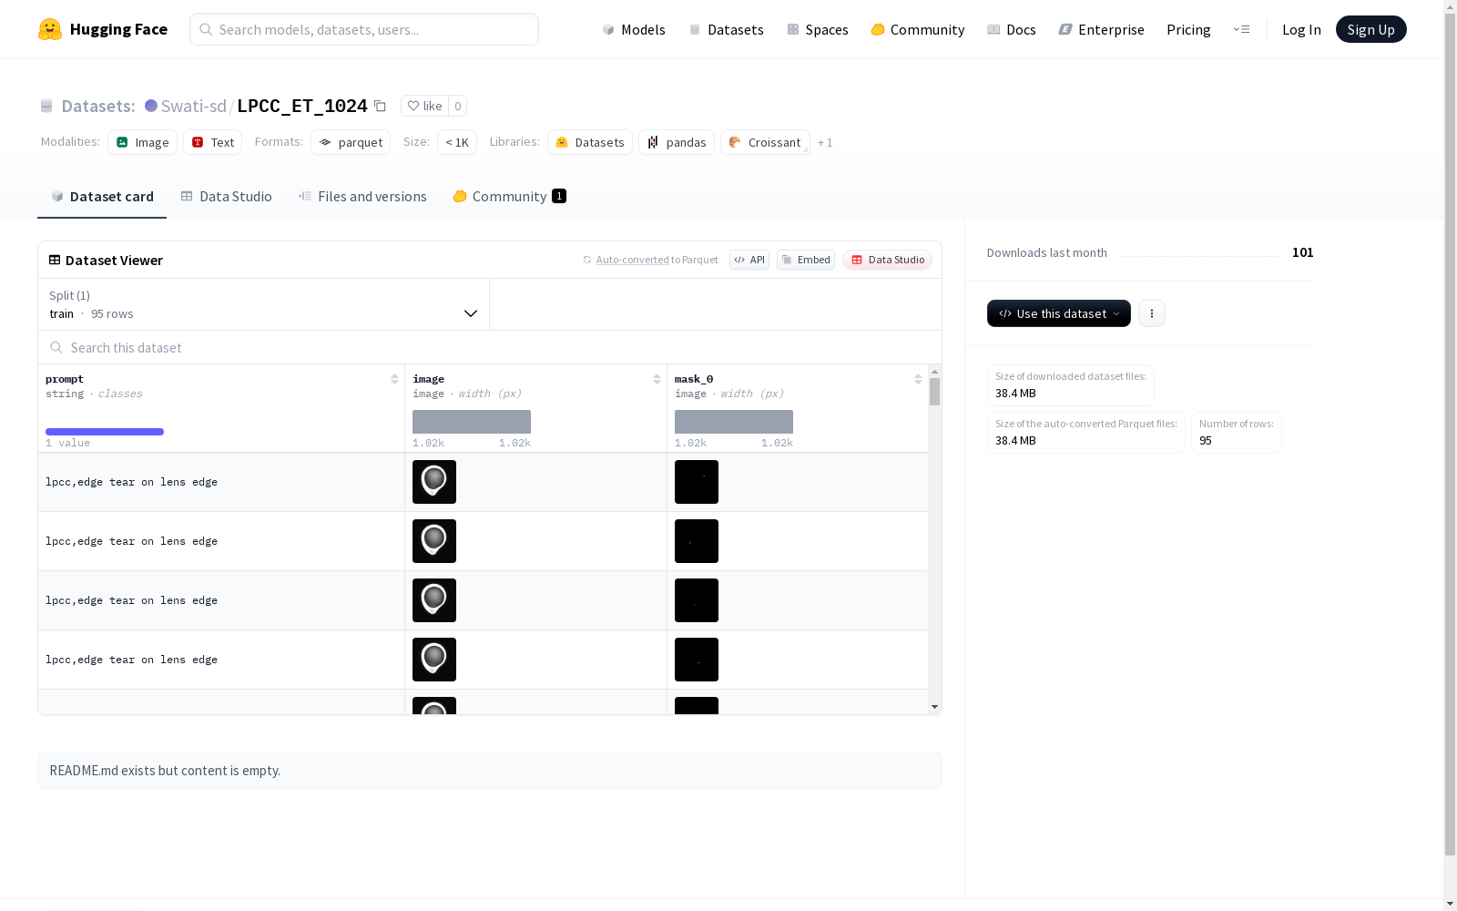This screenshot has width=1457, height=911.
Task: Open Datasets in the top navigation
Action: 726,29
